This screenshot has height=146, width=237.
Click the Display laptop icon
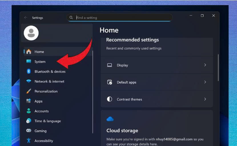point(109,65)
